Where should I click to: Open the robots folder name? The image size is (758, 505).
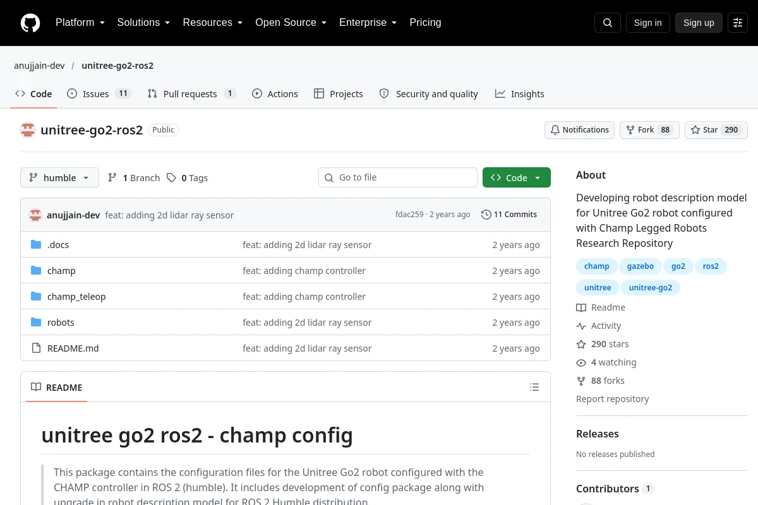61,323
